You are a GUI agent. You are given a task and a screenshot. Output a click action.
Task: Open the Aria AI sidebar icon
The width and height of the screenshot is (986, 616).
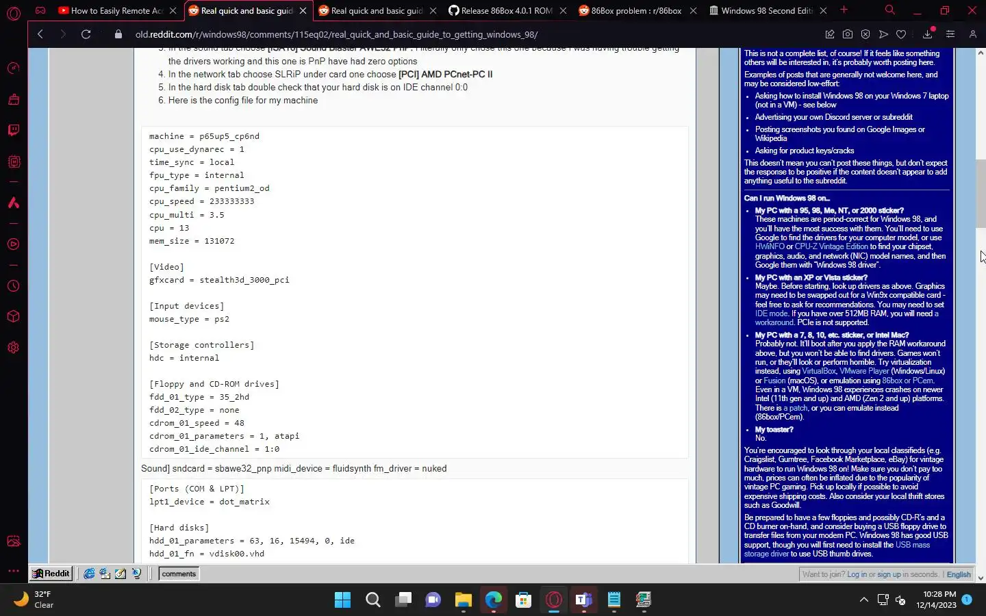[14, 203]
